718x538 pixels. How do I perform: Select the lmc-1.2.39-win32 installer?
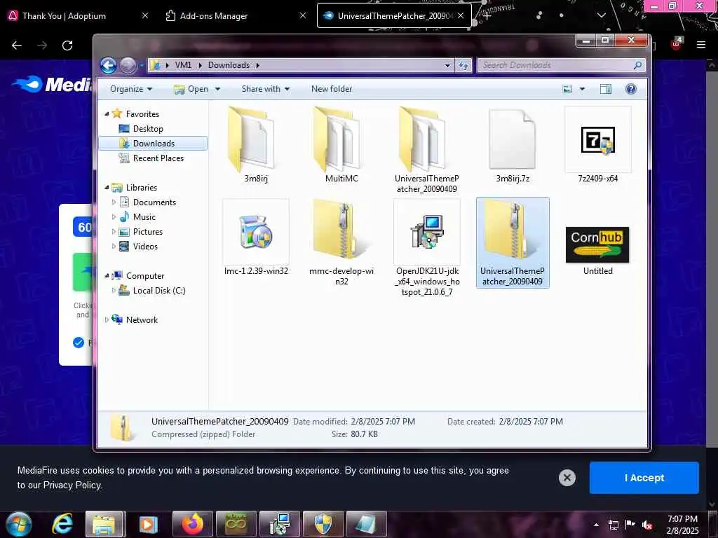point(255,237)
